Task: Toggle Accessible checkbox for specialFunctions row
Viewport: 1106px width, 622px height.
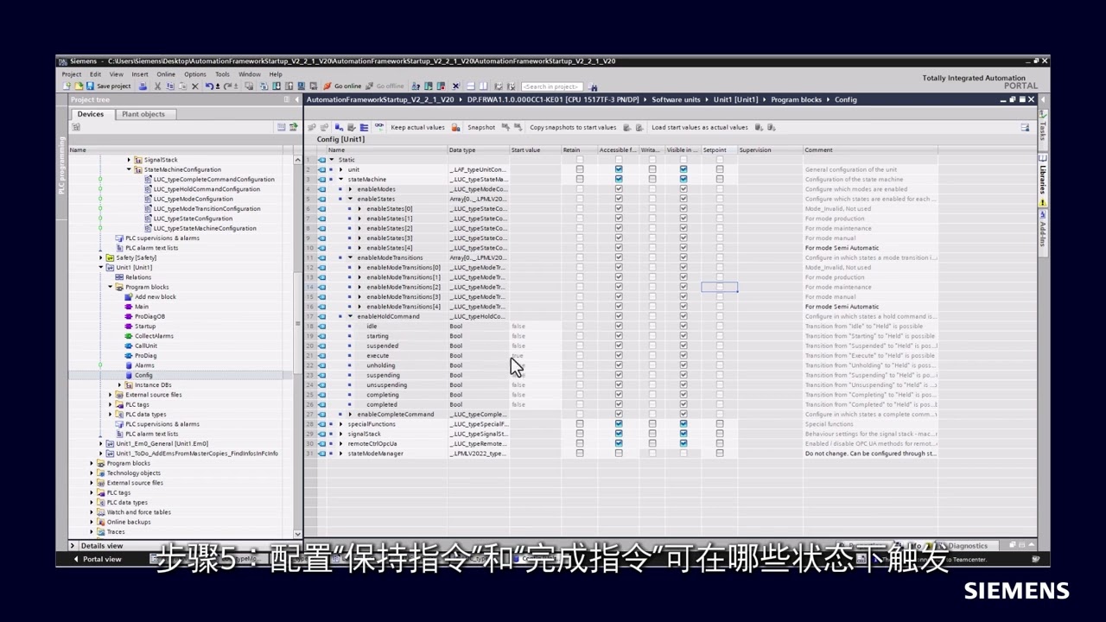Action: pos(619,424)
